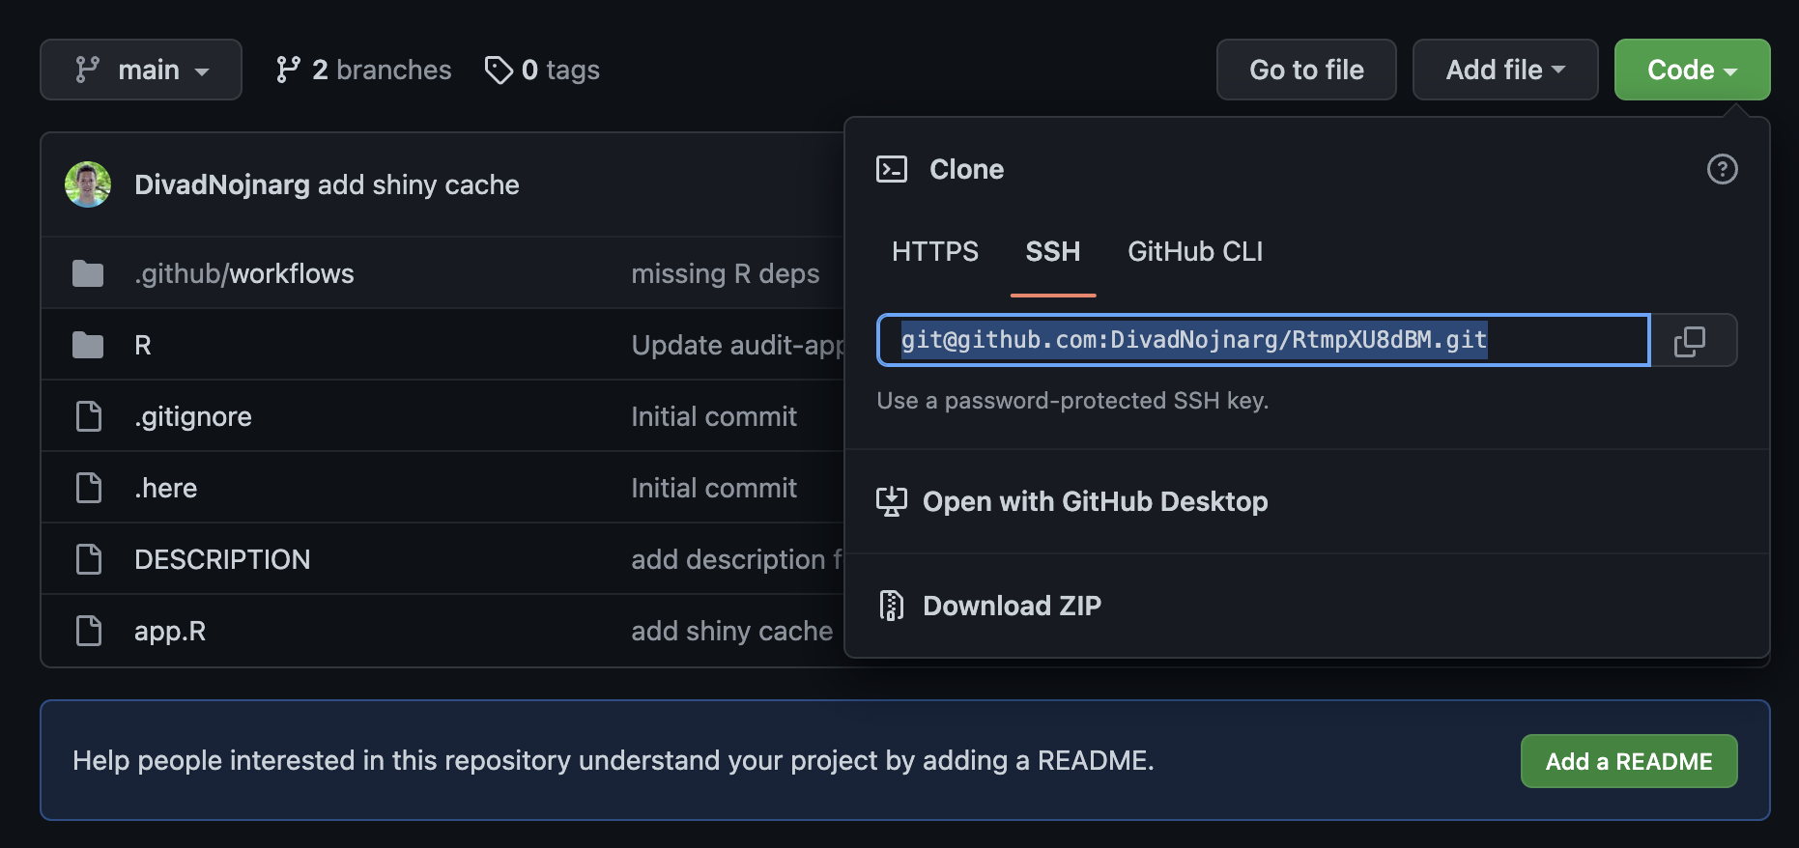This screenshot has height=848, width=1799.
Task: Open 'missing R deps' commit message
Action: coord(726,273)
